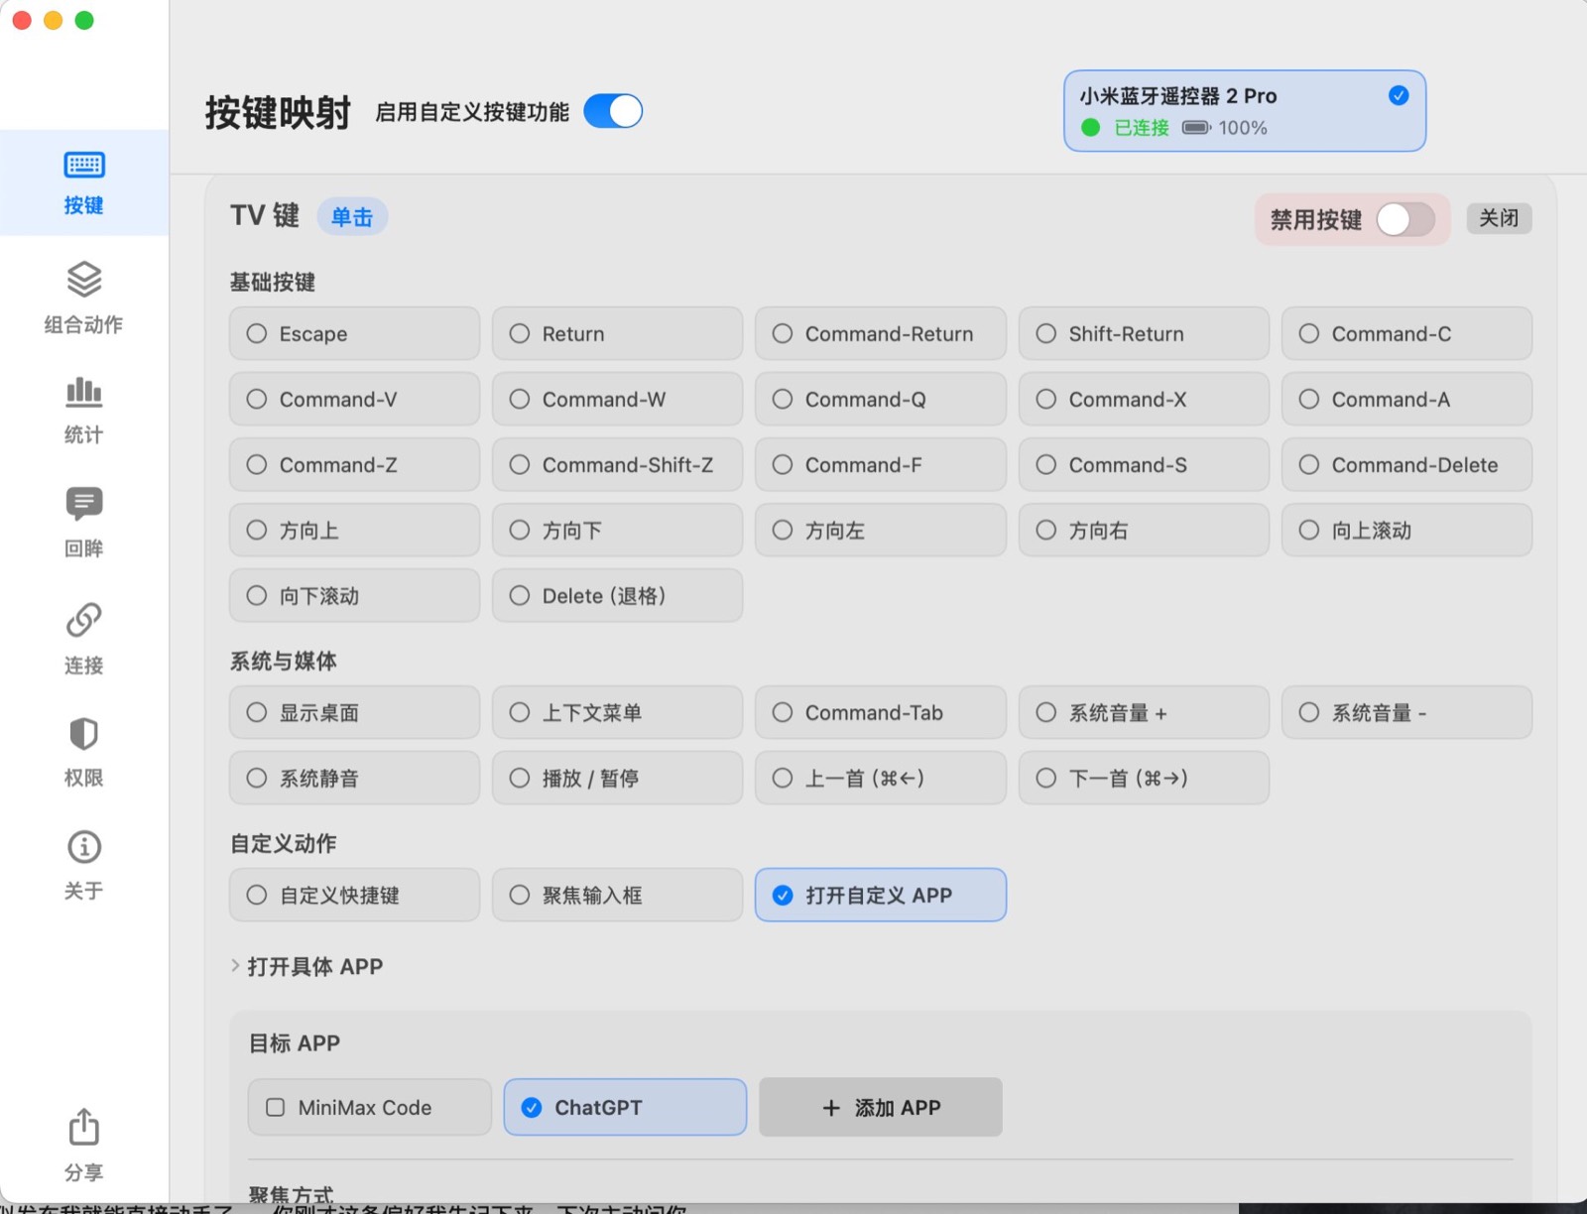Select the Command-Q option

(x=881, y=399)
